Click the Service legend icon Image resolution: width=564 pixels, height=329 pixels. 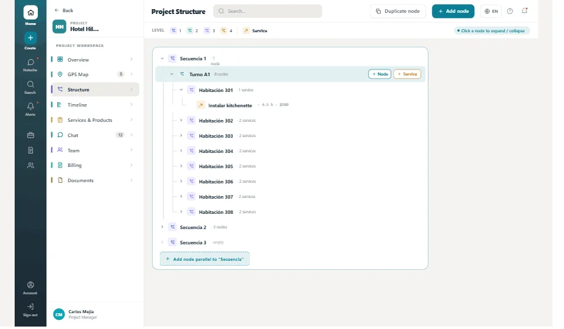(x=246, y=30)
